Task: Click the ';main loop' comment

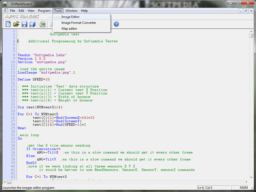Action: click(x=29, y=135)
